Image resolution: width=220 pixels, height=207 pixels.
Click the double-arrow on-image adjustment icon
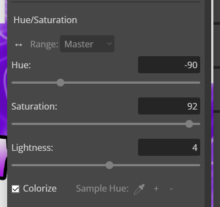pyautogui.click(x=19, y=45)
